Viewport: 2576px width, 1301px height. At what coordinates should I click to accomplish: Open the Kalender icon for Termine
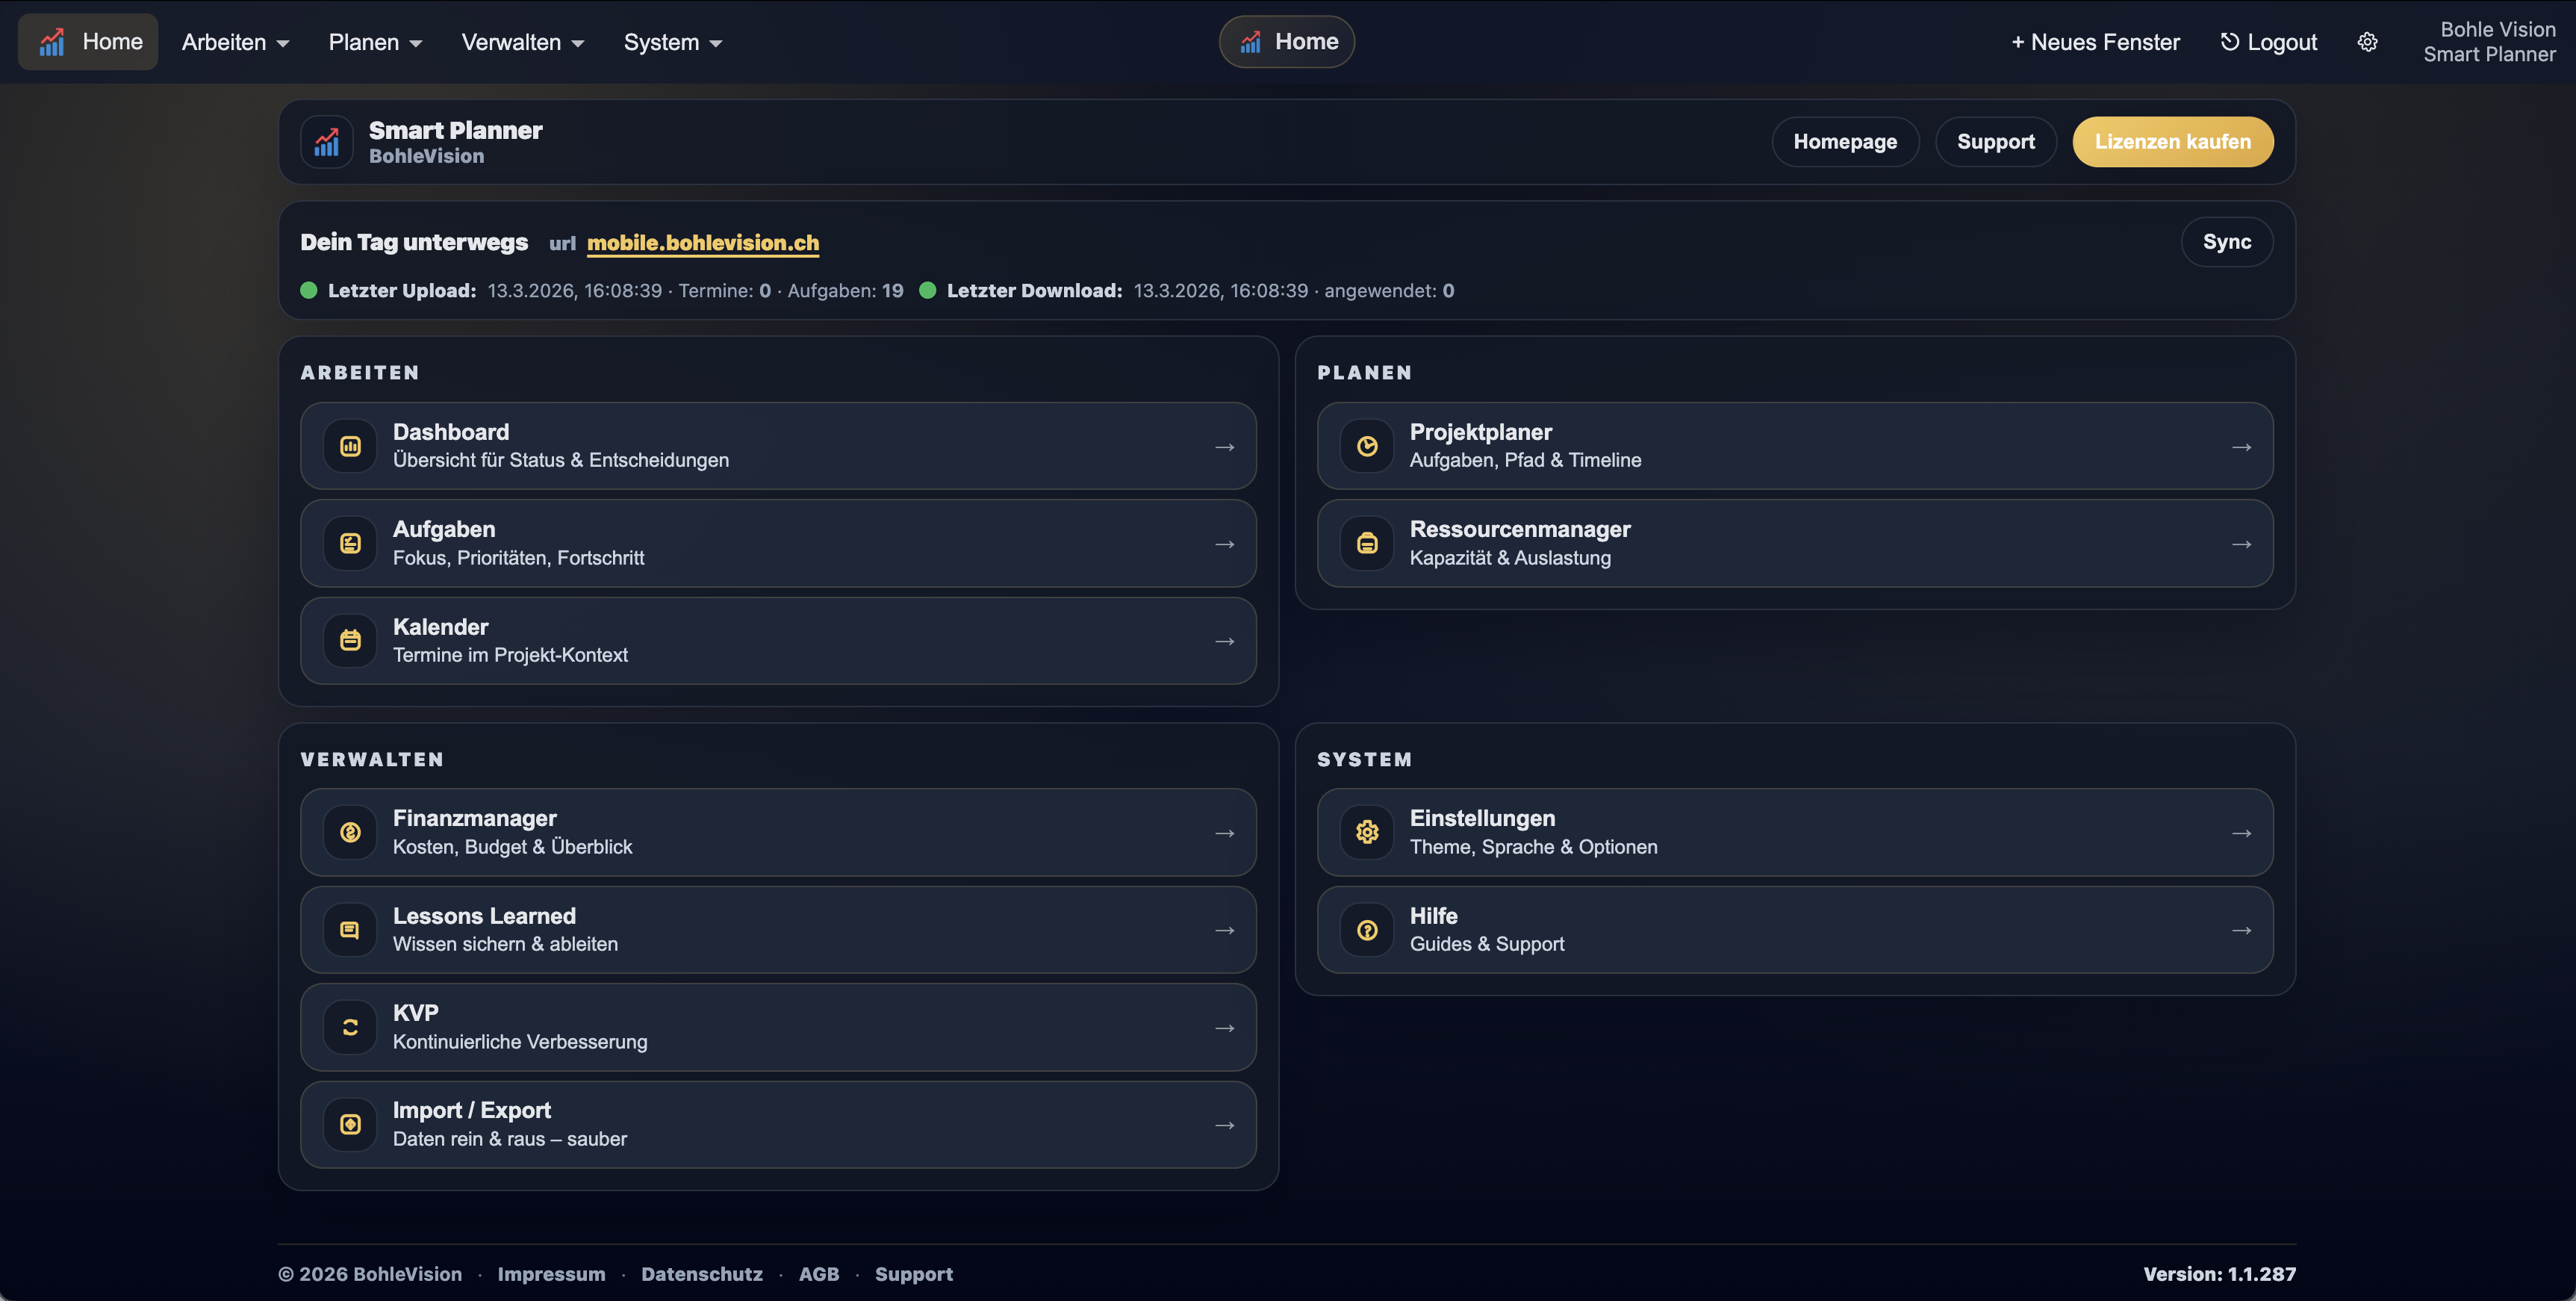click(x=349, y=641)
